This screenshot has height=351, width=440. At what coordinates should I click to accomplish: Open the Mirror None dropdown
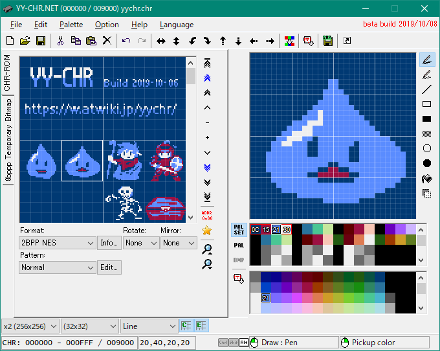point(179,243)
